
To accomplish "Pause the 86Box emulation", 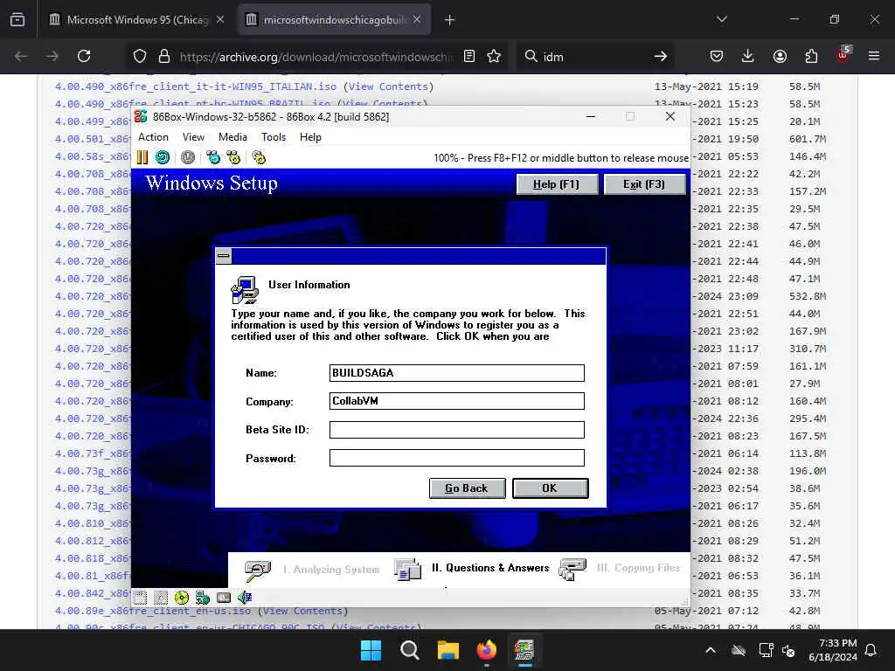I will (x=142, y=157).
